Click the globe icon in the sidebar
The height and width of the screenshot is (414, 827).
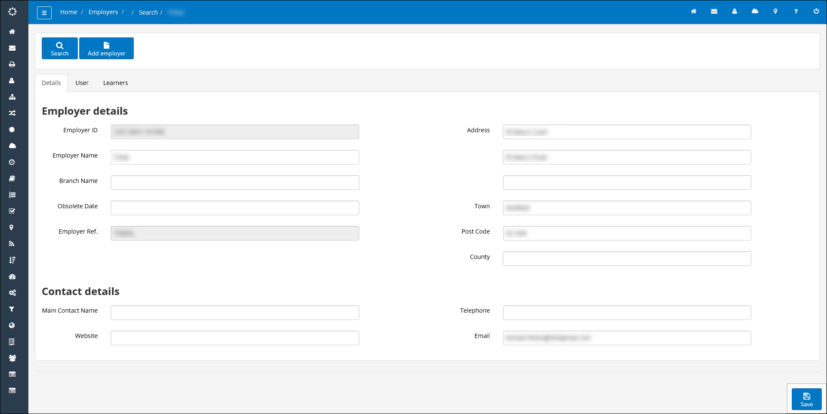(12, 325)
